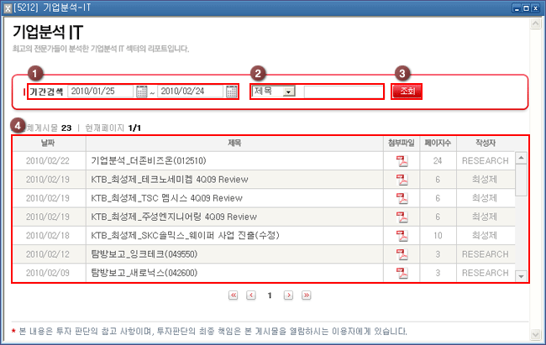Go to the next page arrow

pos(288,295)
